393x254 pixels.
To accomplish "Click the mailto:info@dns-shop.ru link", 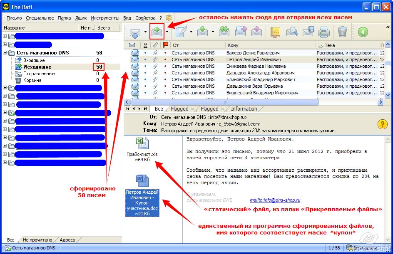I will (275, 200).
